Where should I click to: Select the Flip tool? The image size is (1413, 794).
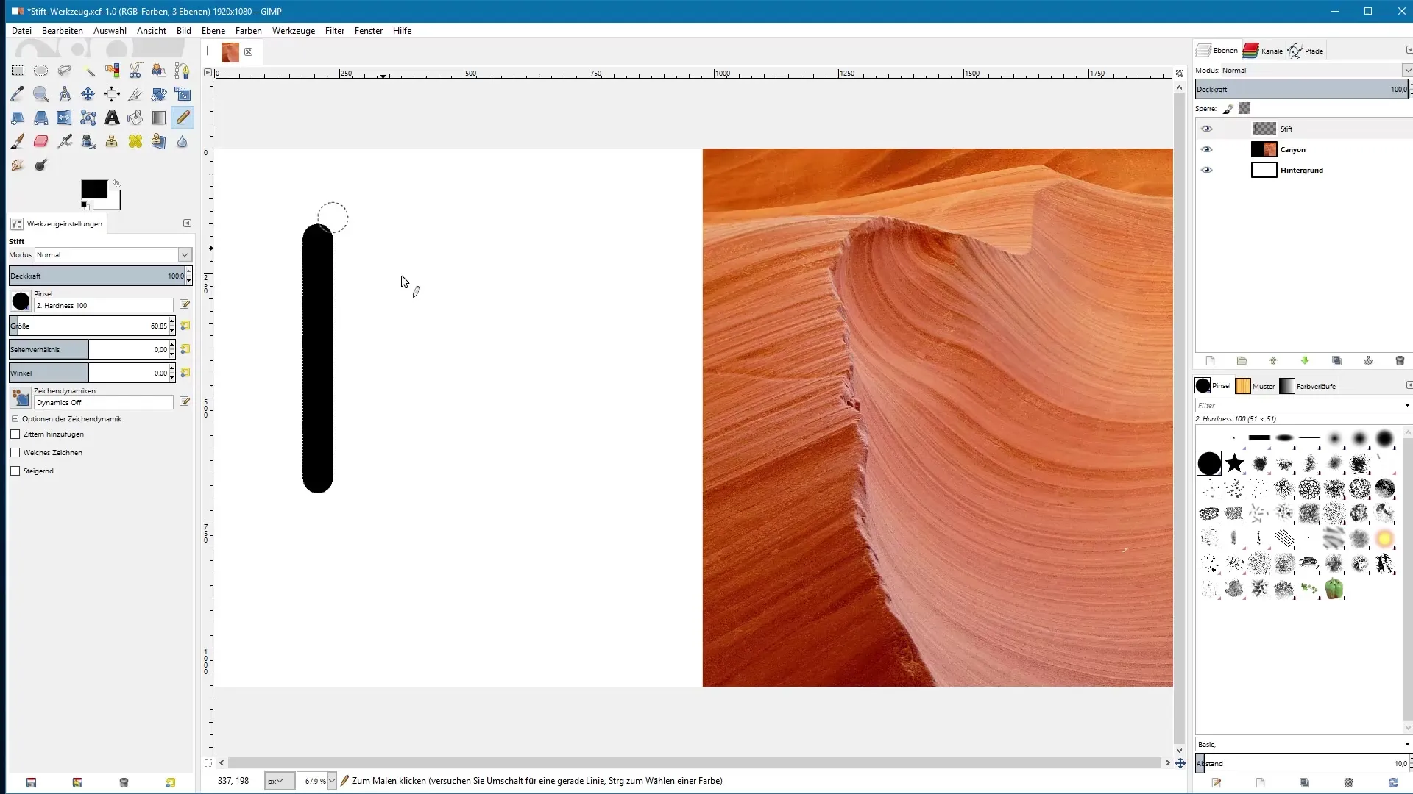(65, 118)
